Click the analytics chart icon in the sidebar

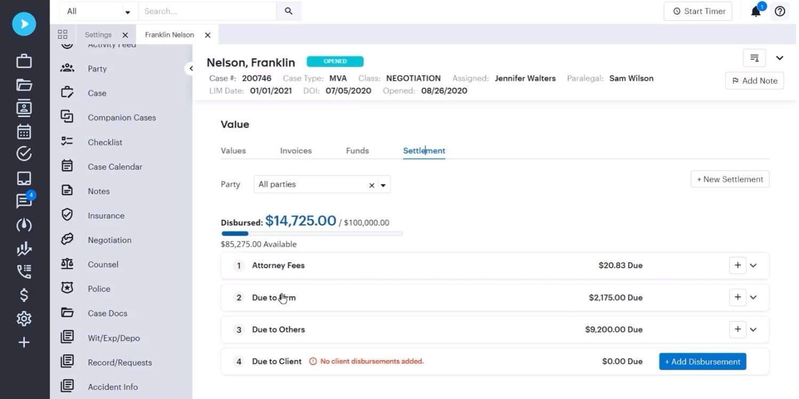point(23,248)
